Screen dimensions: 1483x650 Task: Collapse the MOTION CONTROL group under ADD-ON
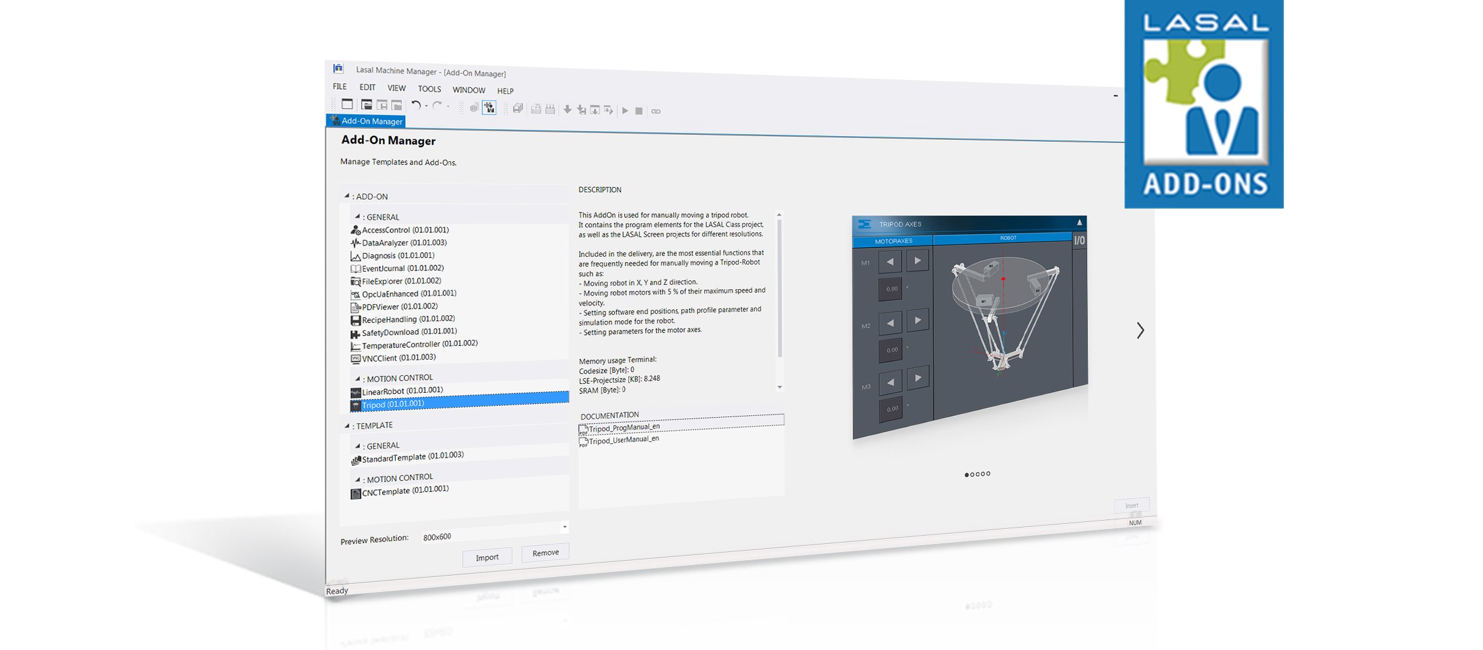[357, 378]
